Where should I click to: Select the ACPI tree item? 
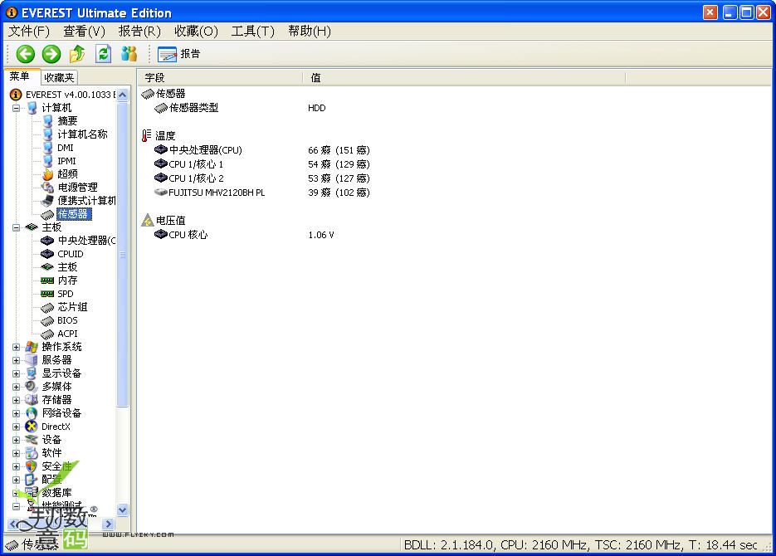click(x=67, y=334)
